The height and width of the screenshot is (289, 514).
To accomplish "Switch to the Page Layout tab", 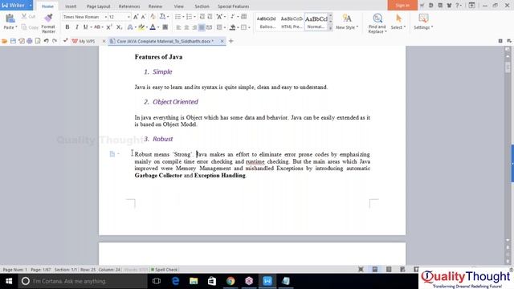I will 98,6.
